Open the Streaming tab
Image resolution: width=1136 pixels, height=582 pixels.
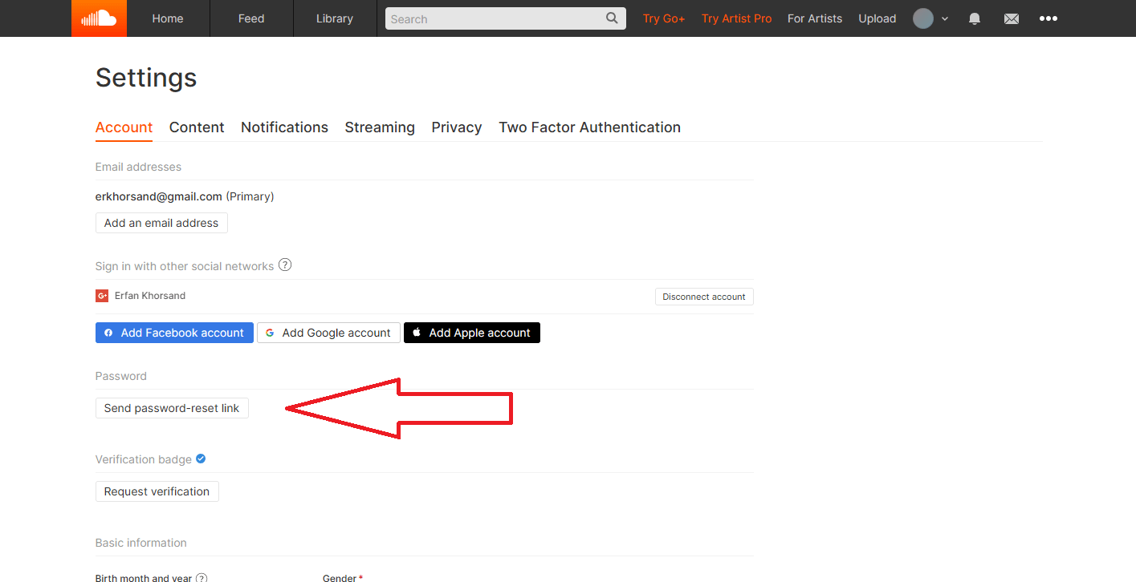pos(380,127)
